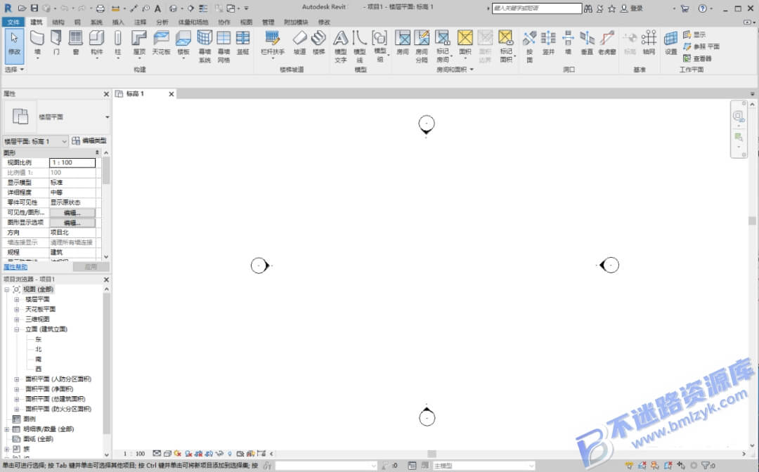Click the 参照 平面 reference plane button
The height and width of the screenshot is (472, 759).
pyautogui.click(x=701, y=46)
